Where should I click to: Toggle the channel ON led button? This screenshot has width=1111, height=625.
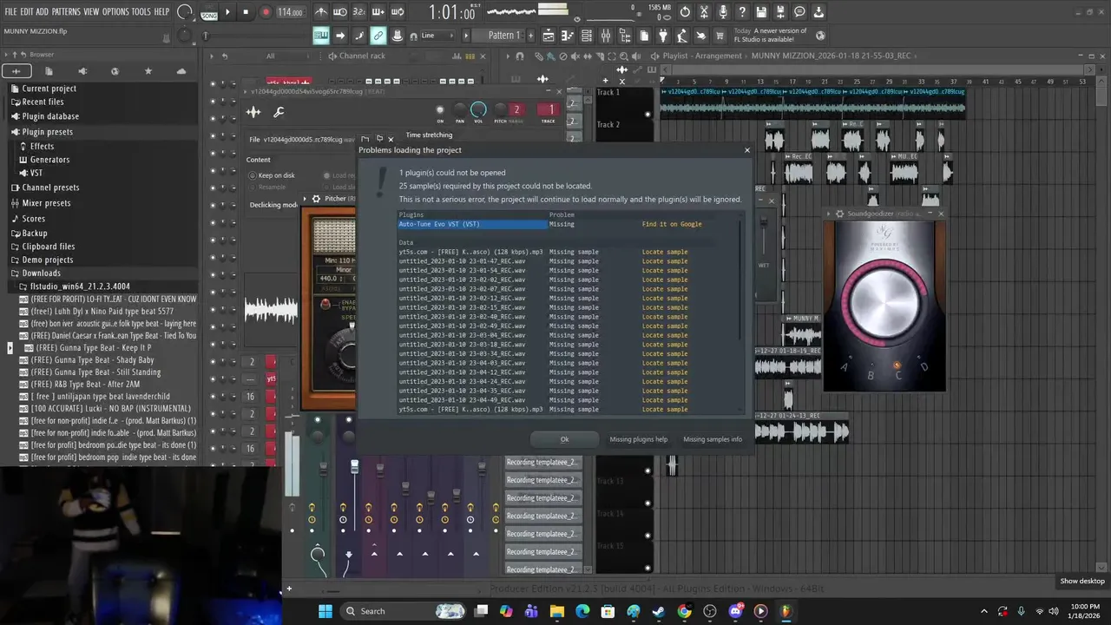(439, 109)
